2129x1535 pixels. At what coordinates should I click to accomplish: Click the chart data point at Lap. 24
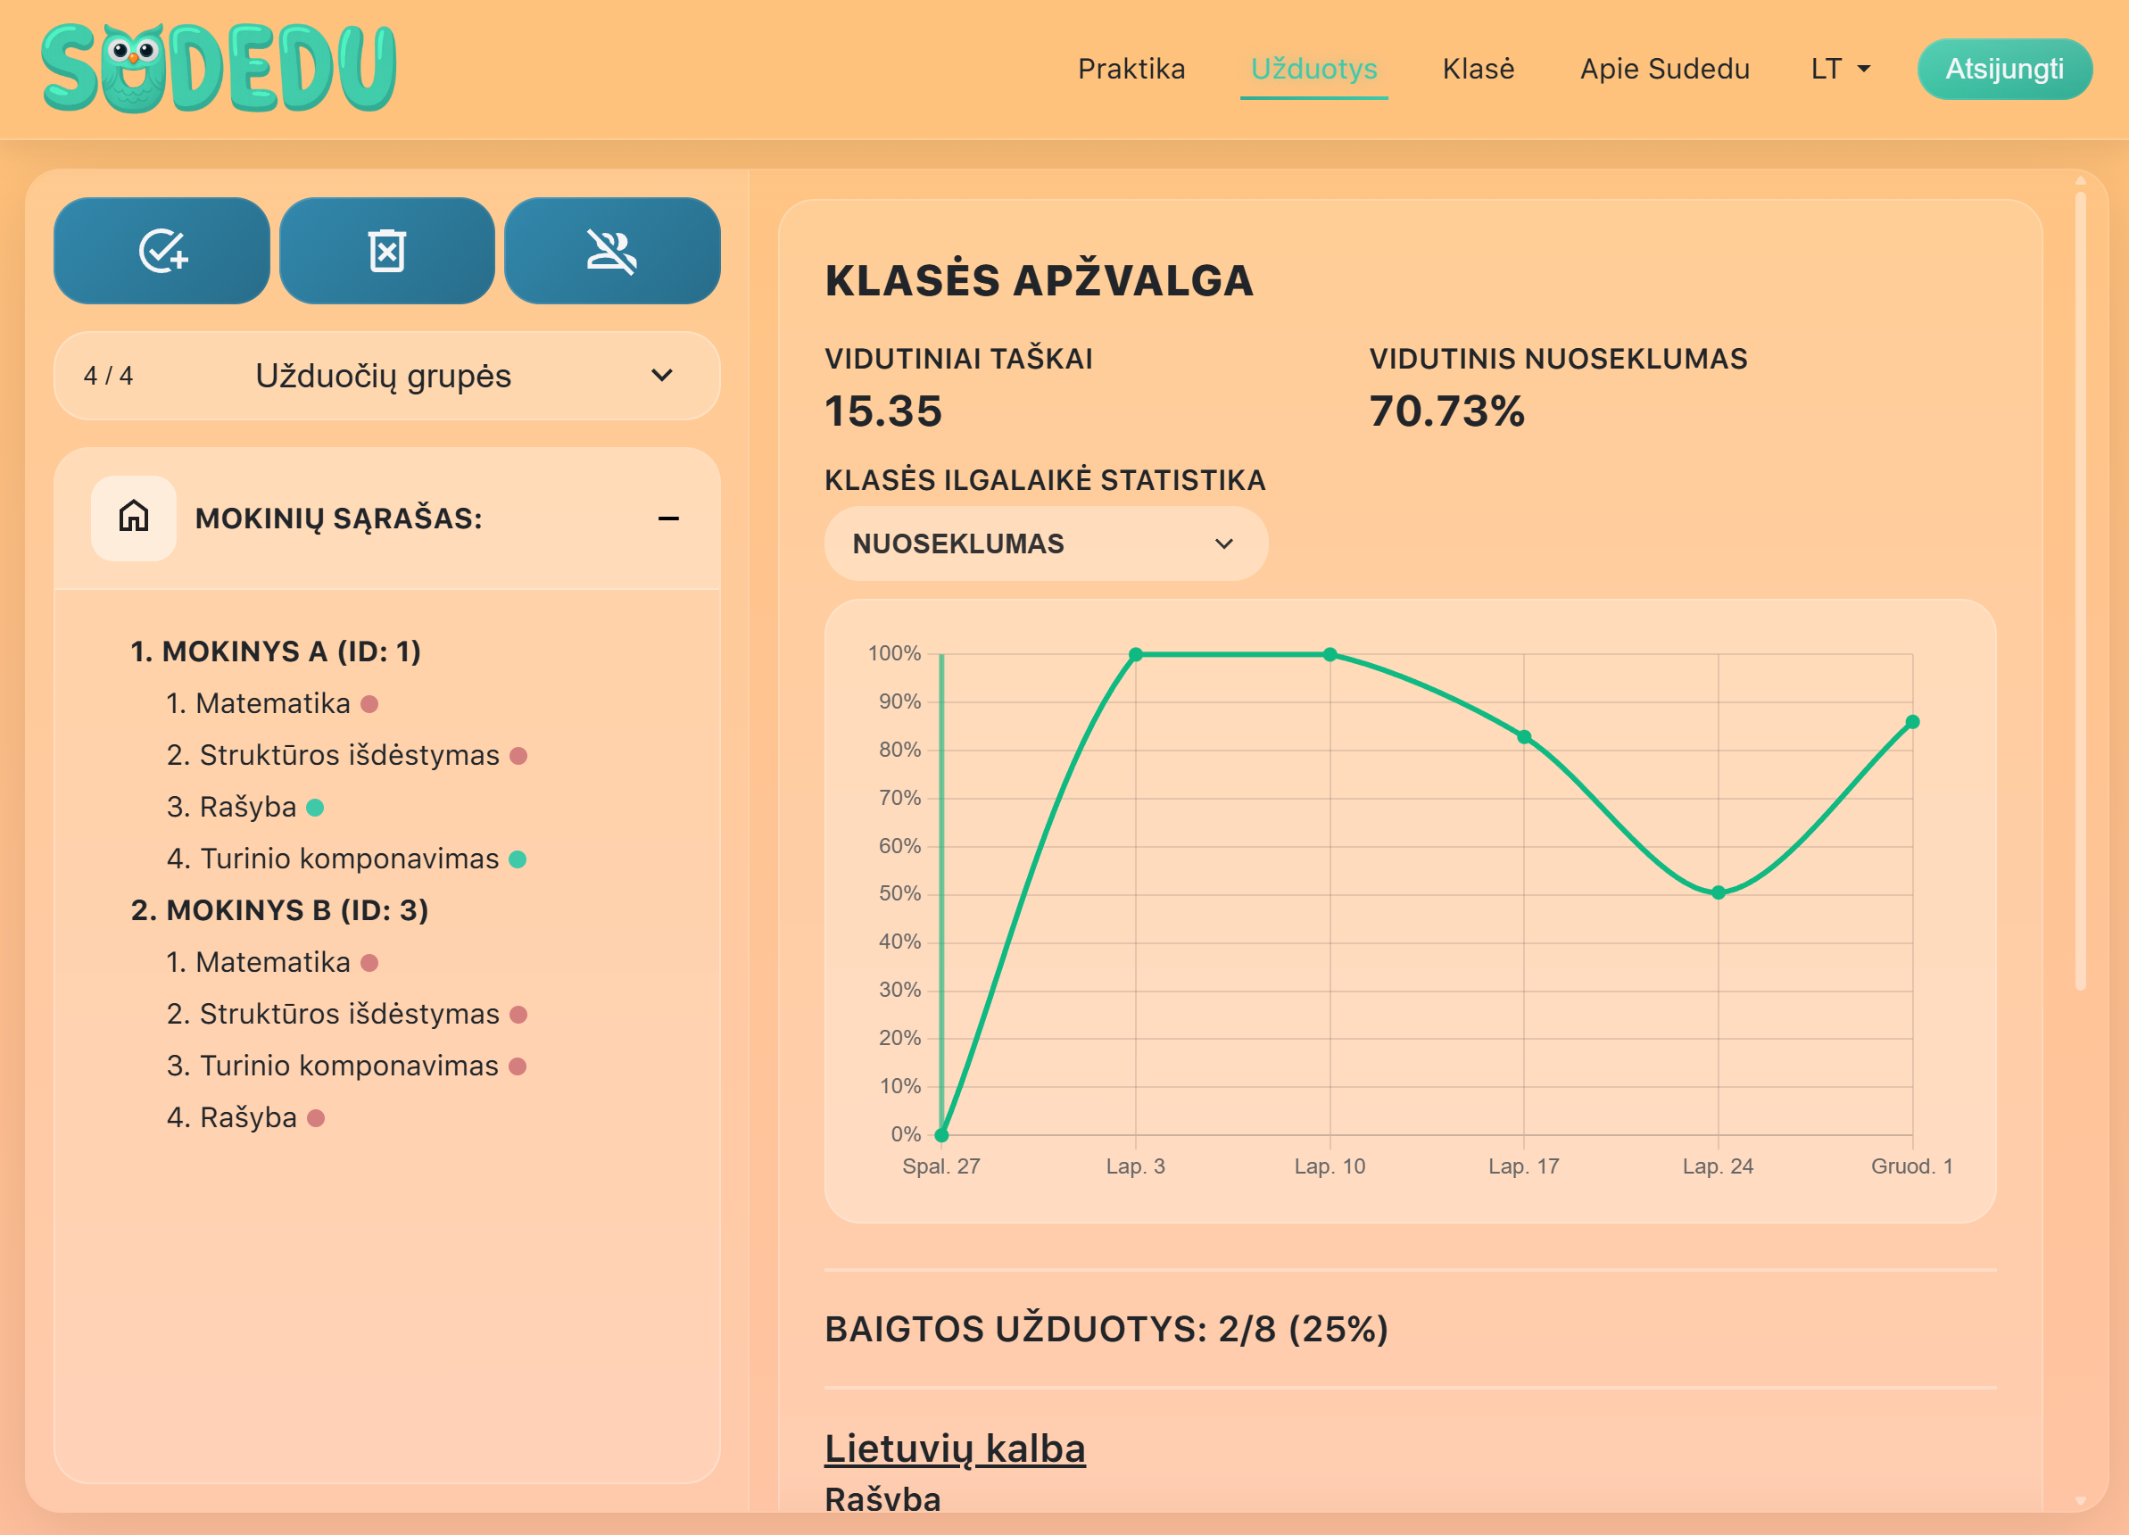point(1717,892)
